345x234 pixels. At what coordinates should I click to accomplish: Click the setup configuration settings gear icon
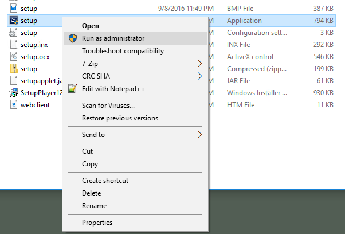click(x=13, y=33)
